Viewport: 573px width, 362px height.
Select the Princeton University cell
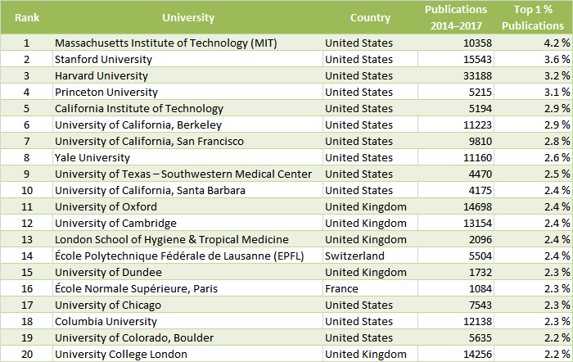click(187, 93)
